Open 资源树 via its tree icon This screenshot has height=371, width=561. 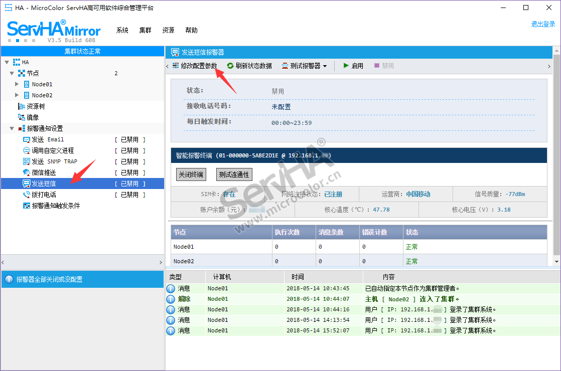pyautogui.click(x=22, y=106)
